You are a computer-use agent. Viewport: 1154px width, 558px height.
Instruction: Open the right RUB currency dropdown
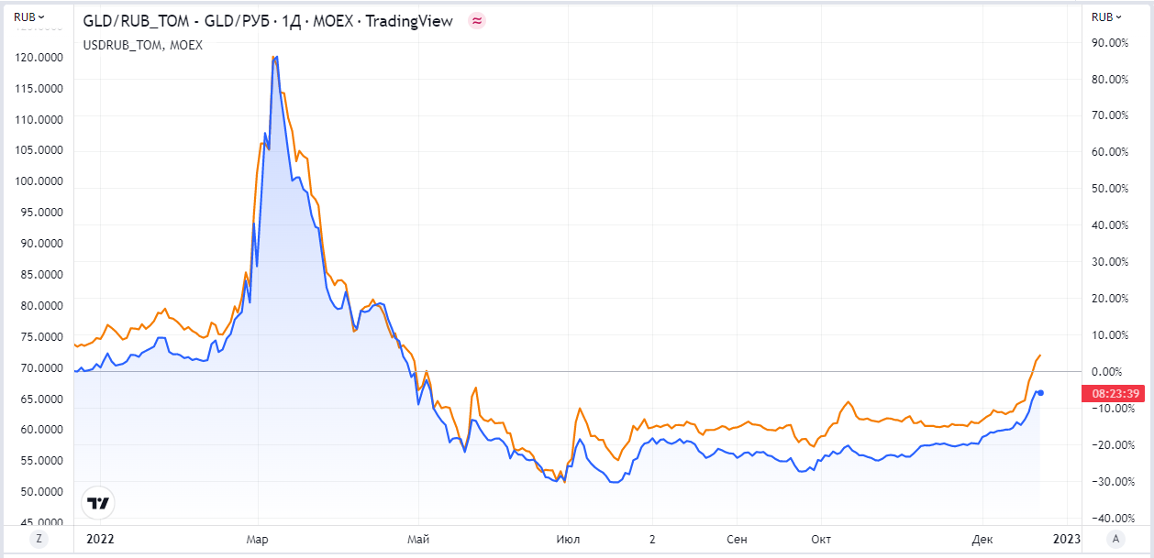coord(1106,16)
